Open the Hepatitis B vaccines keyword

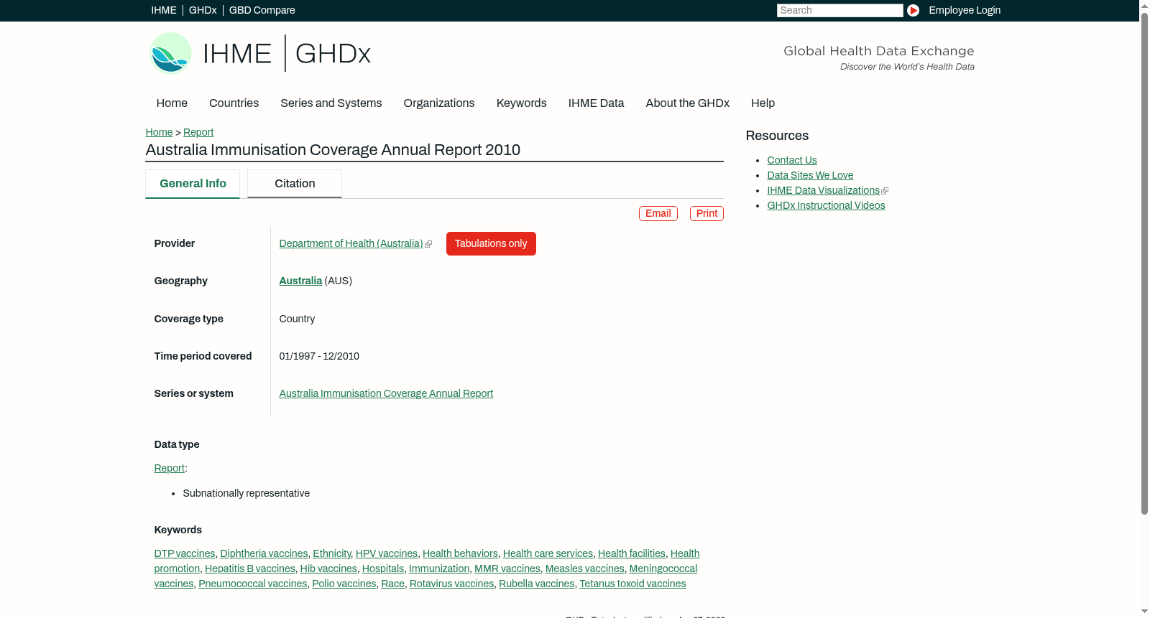click(x=250, y=568)
